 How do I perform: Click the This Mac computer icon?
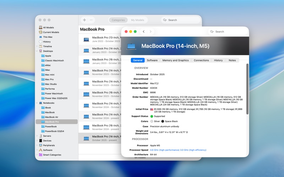[40, 37]
